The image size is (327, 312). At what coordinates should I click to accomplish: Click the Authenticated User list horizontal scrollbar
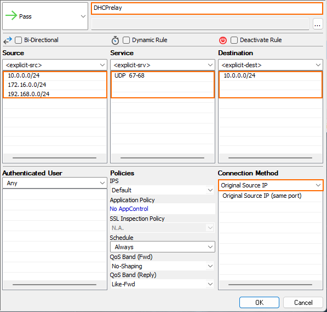(54, 285)
